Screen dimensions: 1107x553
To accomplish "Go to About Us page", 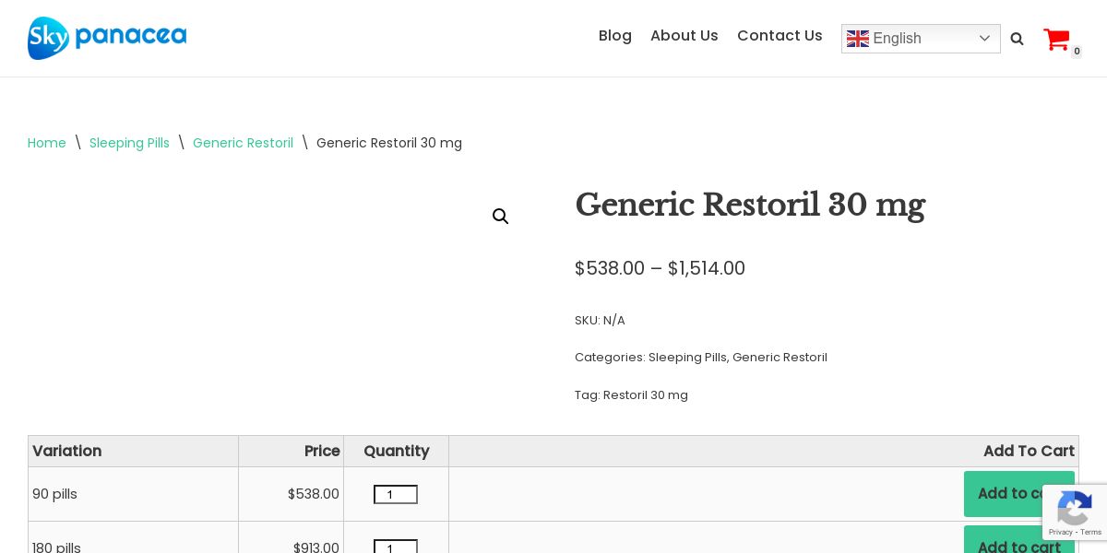I will pyautogui.click(x=684, y=36).
